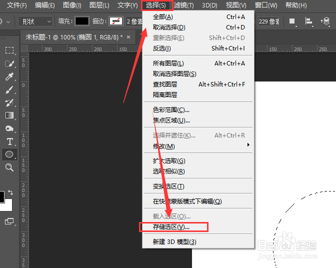336x268 pixels.
Task: Open path alignment options icon
Action: point(309,21)
